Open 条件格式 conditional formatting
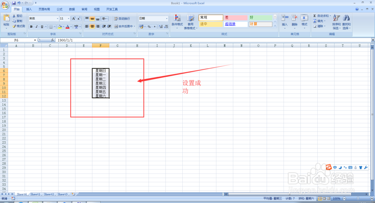This screenshot has width=375, height=203. (177, 21)
